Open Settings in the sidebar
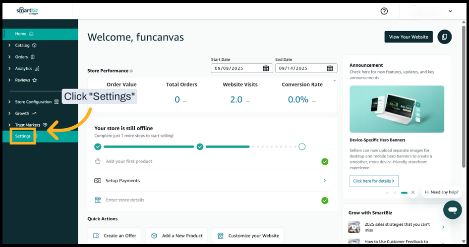This screenshot has width=469, height=247. [x=23, y=136]
